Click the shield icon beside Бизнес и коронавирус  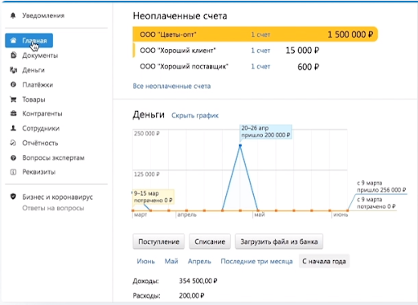[x=13, y=197]
